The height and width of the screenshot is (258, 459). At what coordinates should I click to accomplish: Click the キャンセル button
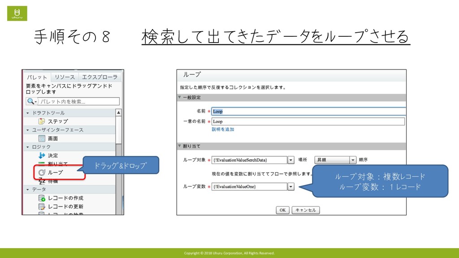point(306,210)
